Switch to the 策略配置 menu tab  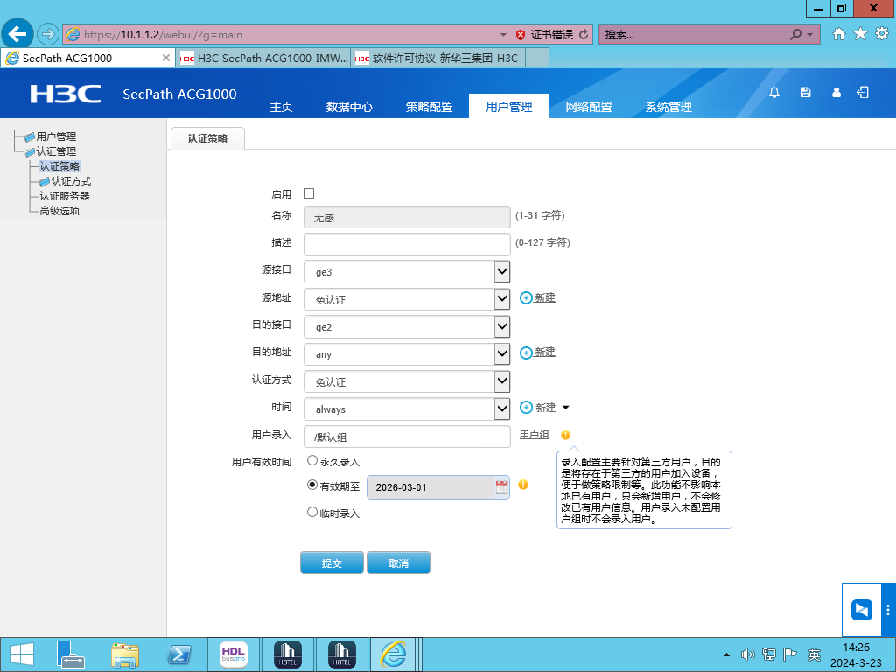pyautogui.click(x=429, y=107)
